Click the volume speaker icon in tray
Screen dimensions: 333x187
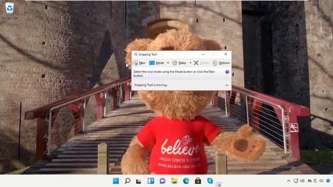tap(302, 181)
